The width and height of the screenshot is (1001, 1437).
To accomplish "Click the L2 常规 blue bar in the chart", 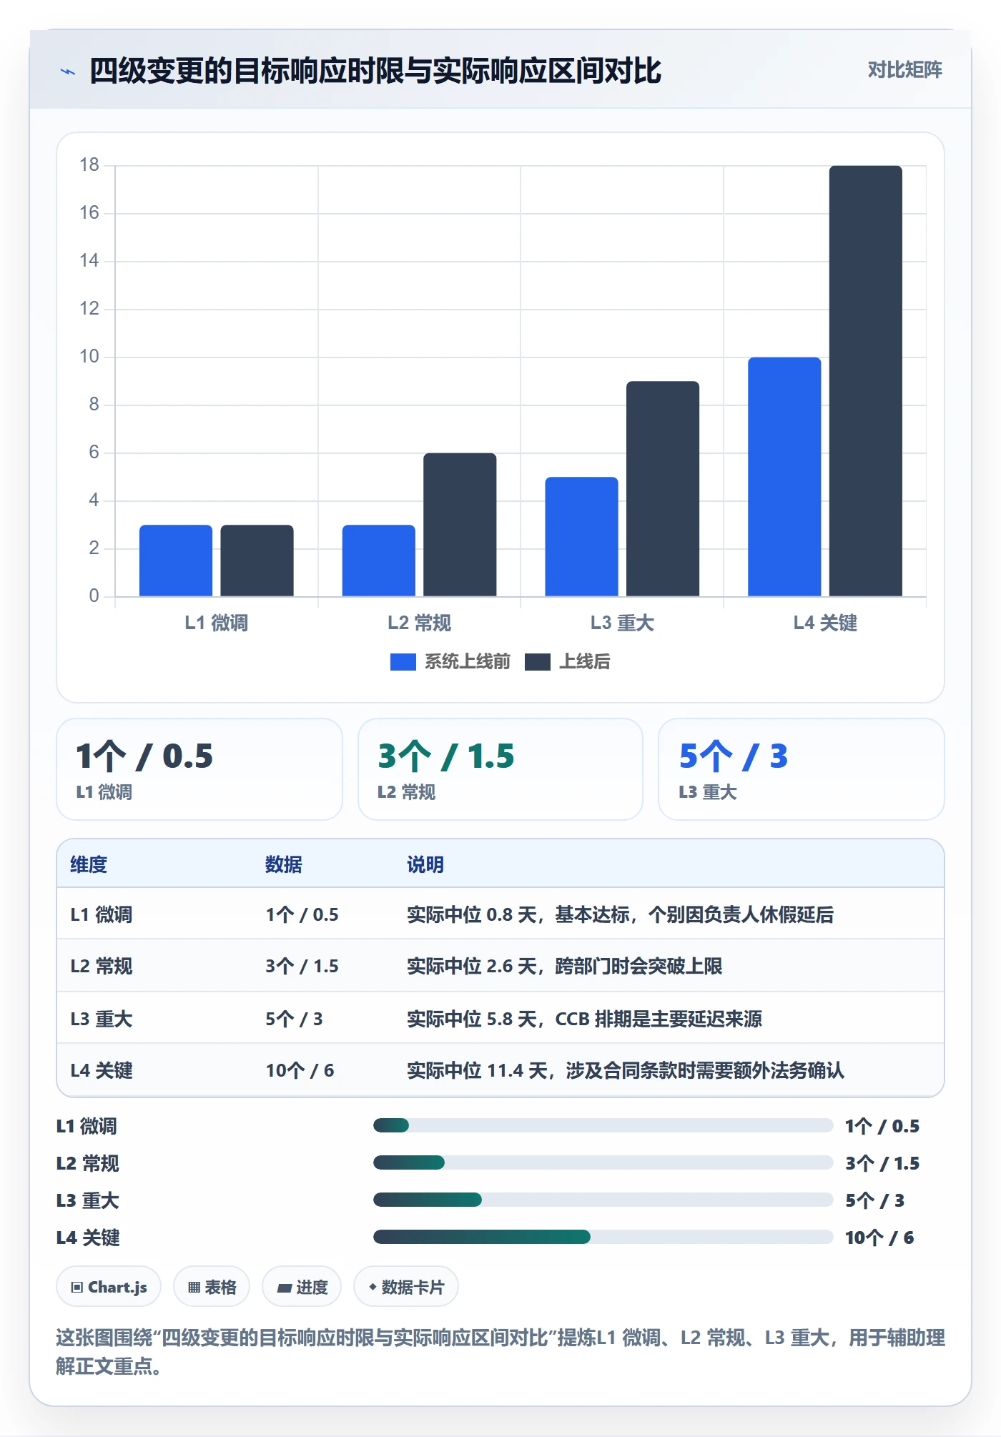I will (x=379, y=561).
